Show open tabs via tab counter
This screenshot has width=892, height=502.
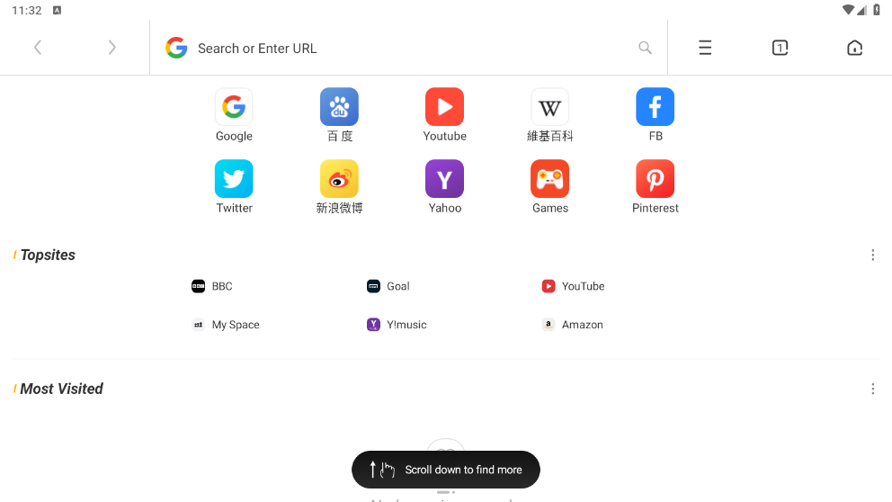click(x=780, y=48)
